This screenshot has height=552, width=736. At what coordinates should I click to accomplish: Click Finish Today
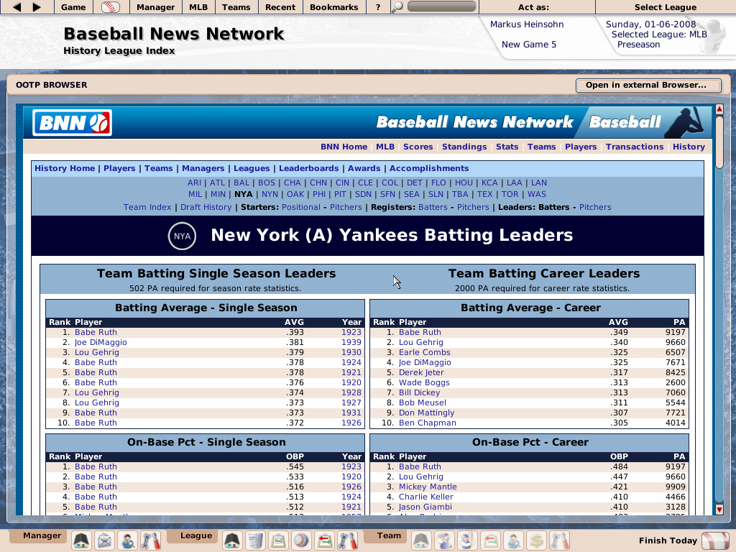(668, 540)
